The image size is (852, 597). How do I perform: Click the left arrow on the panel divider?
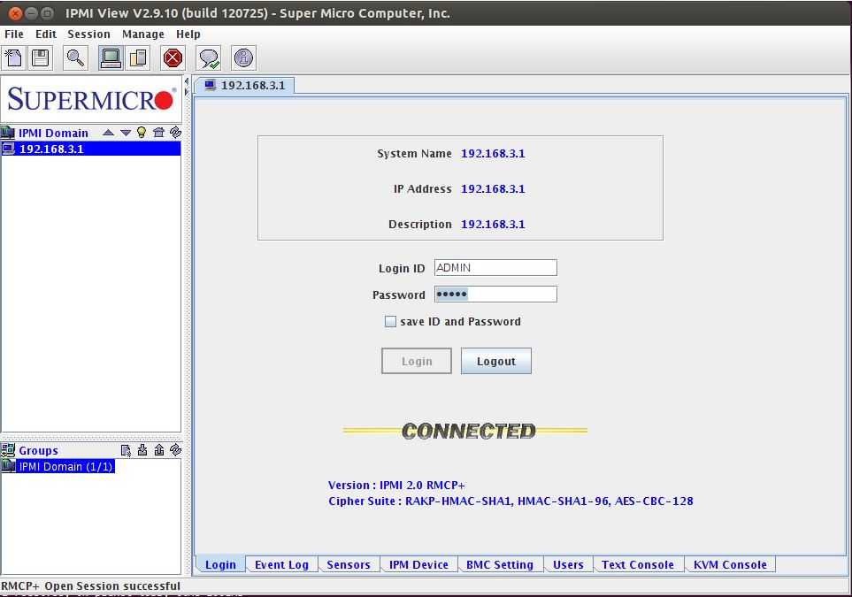point(187,82)
